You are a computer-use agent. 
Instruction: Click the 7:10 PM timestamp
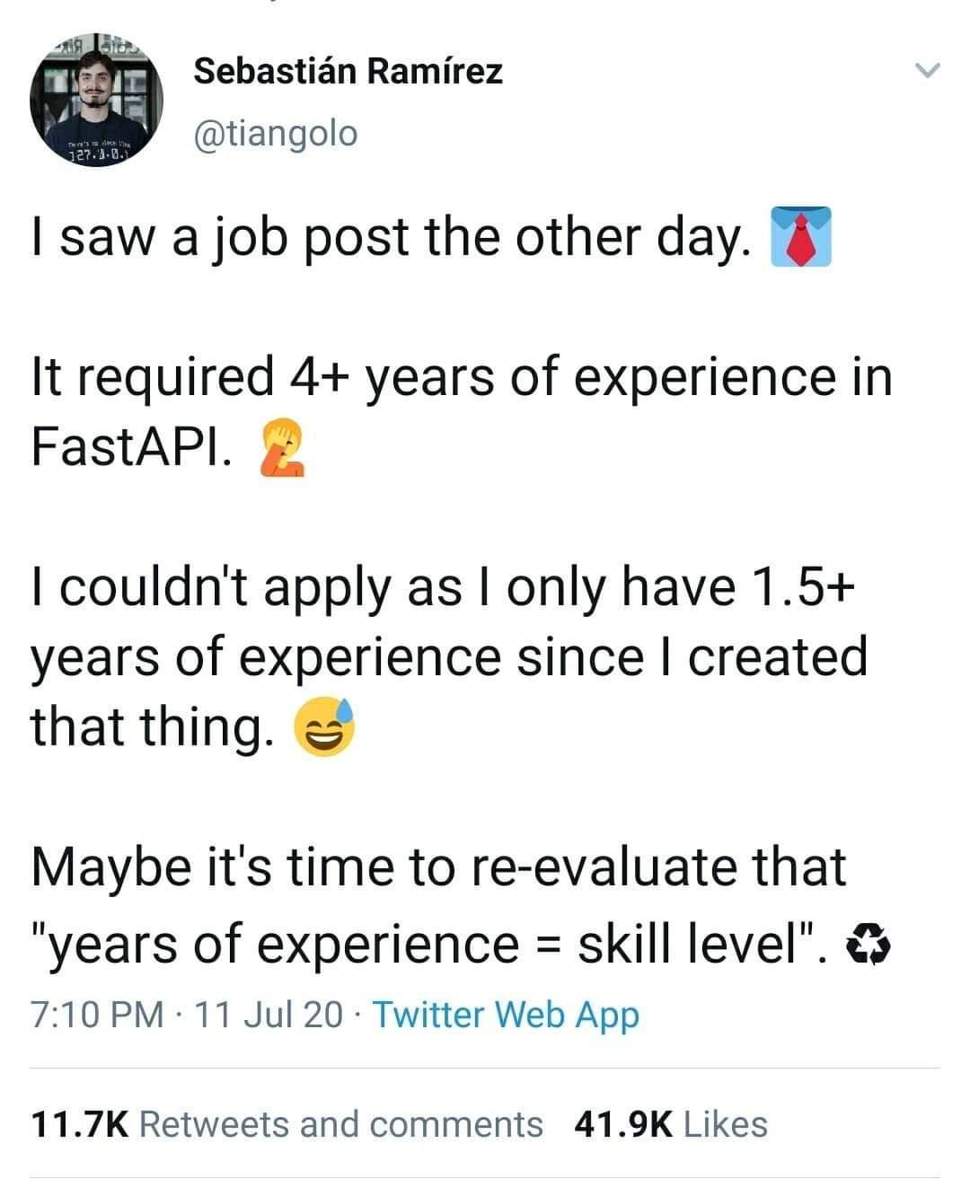click(x=98, y=1015)
